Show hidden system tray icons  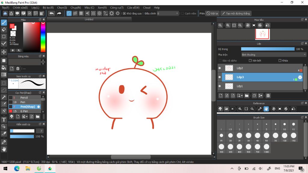(232, 168)
